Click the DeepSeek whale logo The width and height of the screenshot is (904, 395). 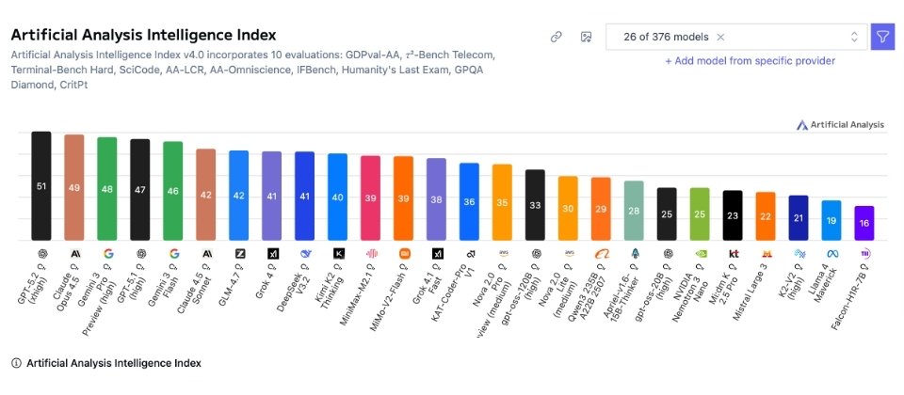pos(305,253)
